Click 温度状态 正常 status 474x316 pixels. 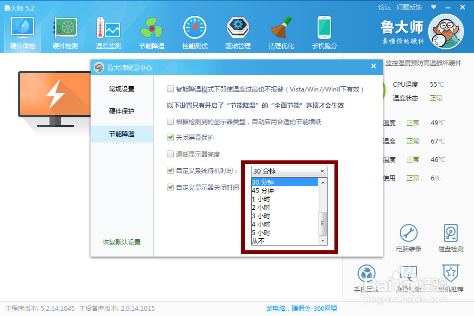418,98
